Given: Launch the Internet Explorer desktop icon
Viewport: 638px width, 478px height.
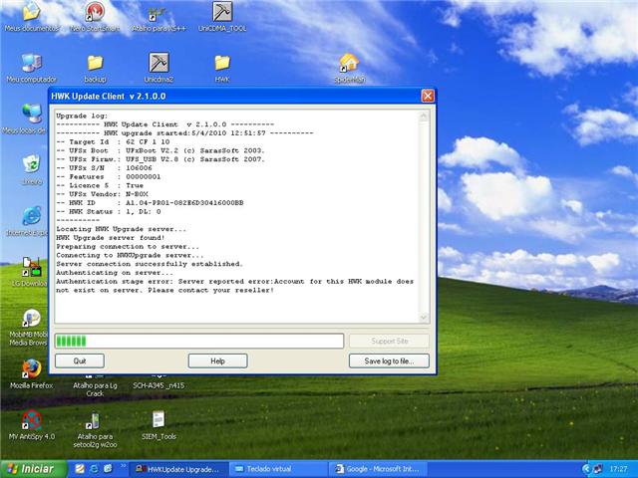Looking at the screenshot, I should pyautogui.click(x=29, y=221).
